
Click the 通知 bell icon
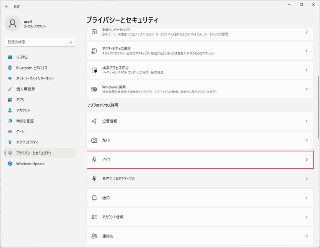(94, 198)
